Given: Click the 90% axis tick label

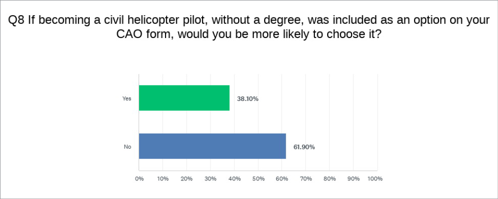Looking at the screenshot, I should [353, 179].
